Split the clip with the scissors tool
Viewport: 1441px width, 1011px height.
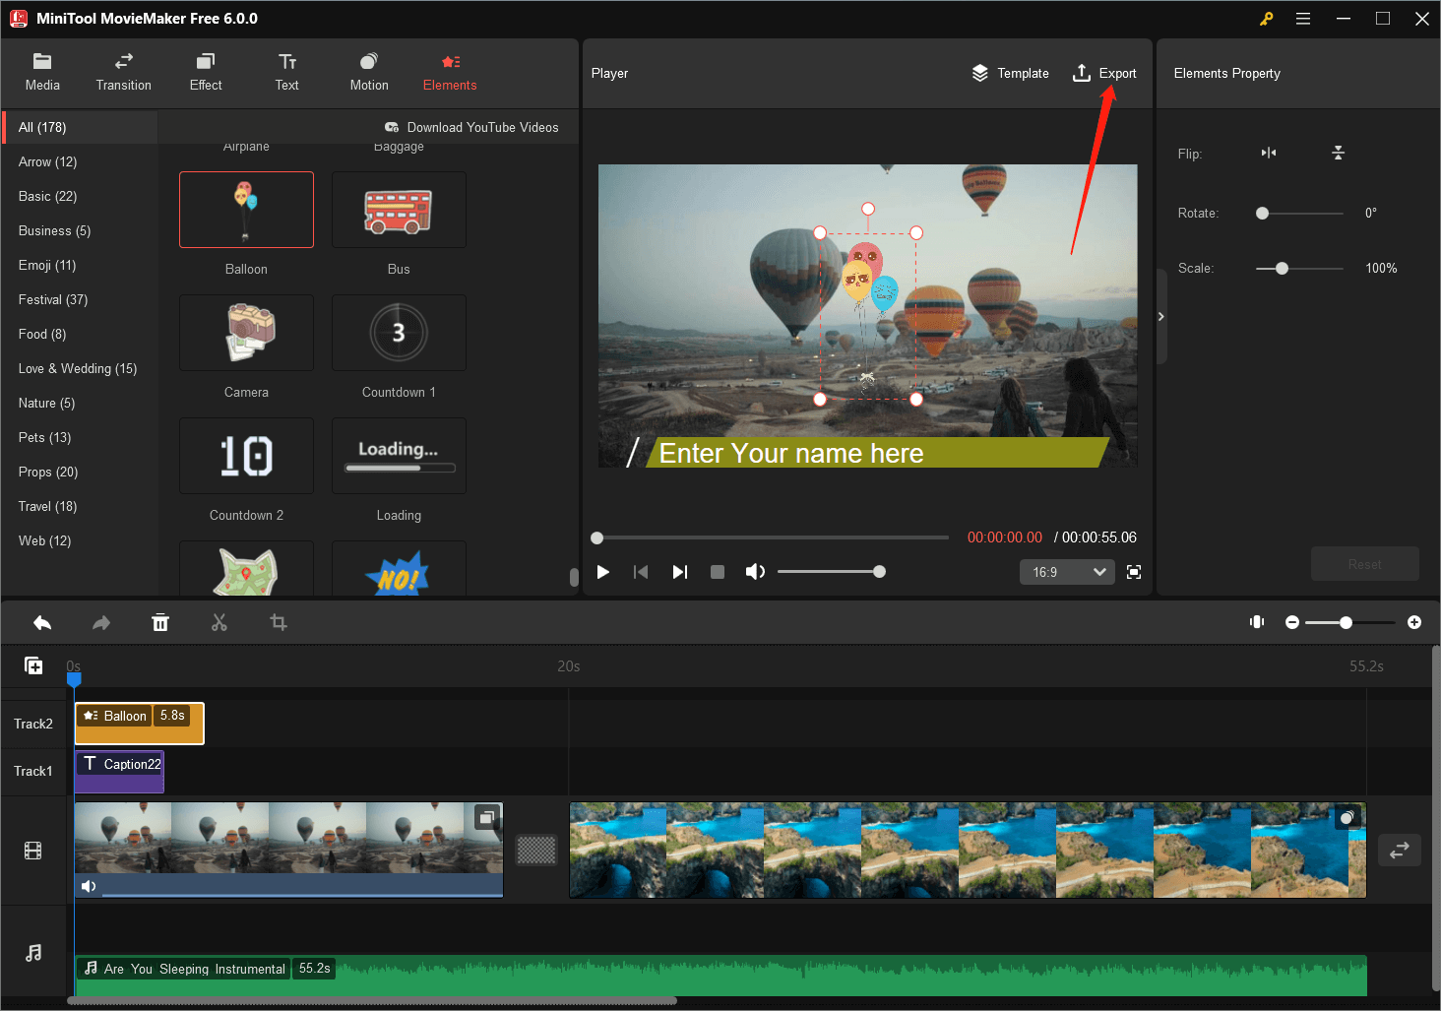point(219,622)
